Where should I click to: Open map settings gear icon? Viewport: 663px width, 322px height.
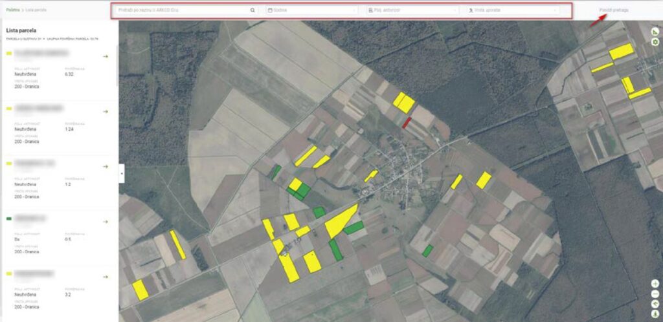click(x=655, y=42)
